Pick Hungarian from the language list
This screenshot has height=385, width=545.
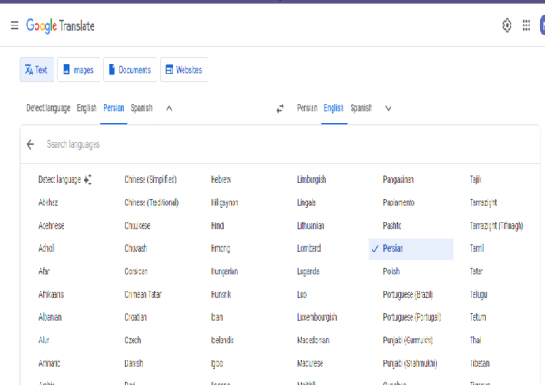pyautogui.click(x=224, y=271)
